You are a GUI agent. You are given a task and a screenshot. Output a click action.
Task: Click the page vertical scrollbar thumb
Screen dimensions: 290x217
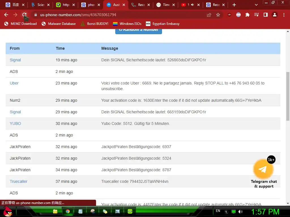point(288,96)
